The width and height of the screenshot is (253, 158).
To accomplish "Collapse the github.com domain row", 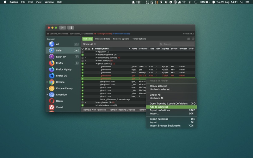I will point(96,64).
